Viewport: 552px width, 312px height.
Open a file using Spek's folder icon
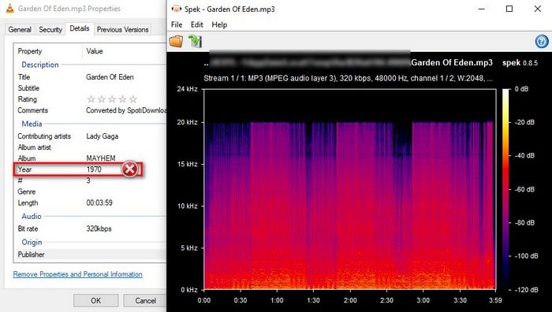click(x=176, y=41)
